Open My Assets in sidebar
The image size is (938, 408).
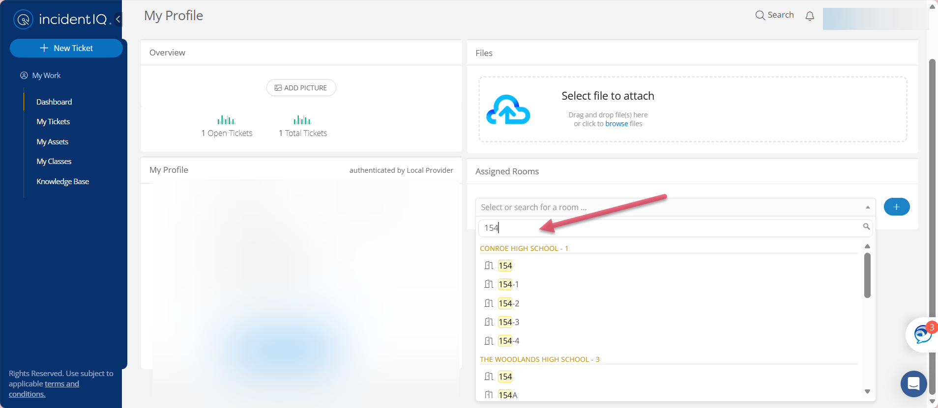click(x=52, y=142)
